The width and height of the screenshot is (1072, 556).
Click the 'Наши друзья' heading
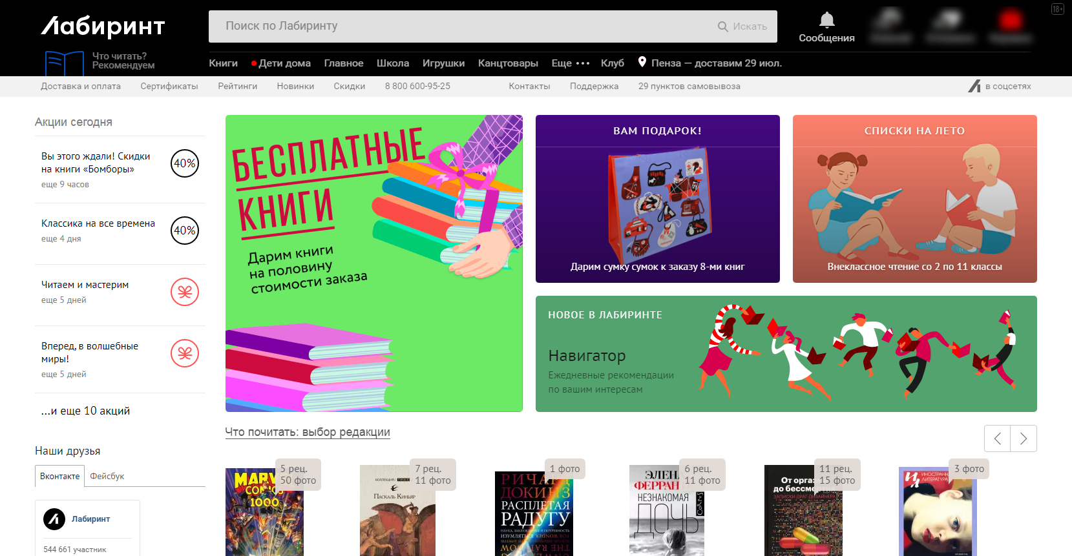click(x=68, y=451)
